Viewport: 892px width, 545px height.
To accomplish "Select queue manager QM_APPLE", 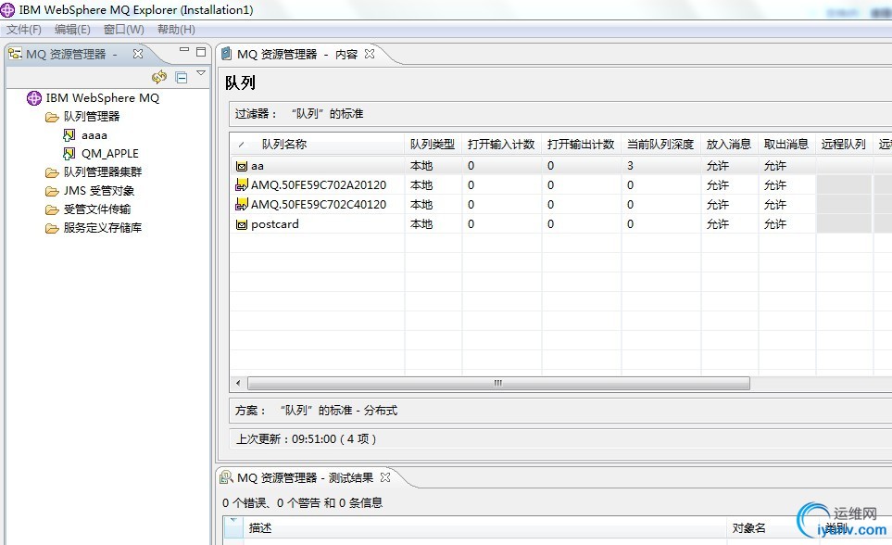I will click(x=110, y=154).
